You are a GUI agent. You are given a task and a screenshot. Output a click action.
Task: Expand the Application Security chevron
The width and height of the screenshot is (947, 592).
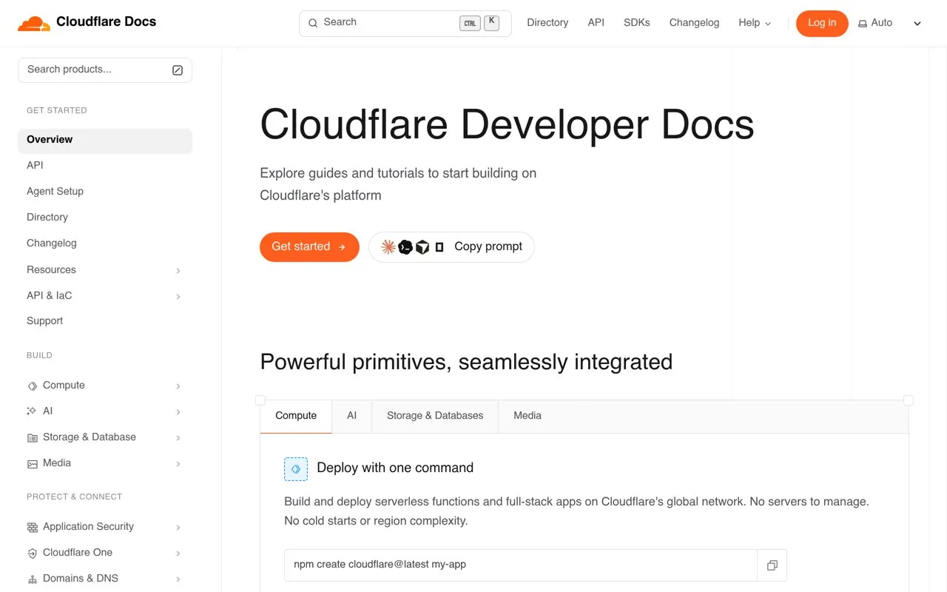coord(178,528)
